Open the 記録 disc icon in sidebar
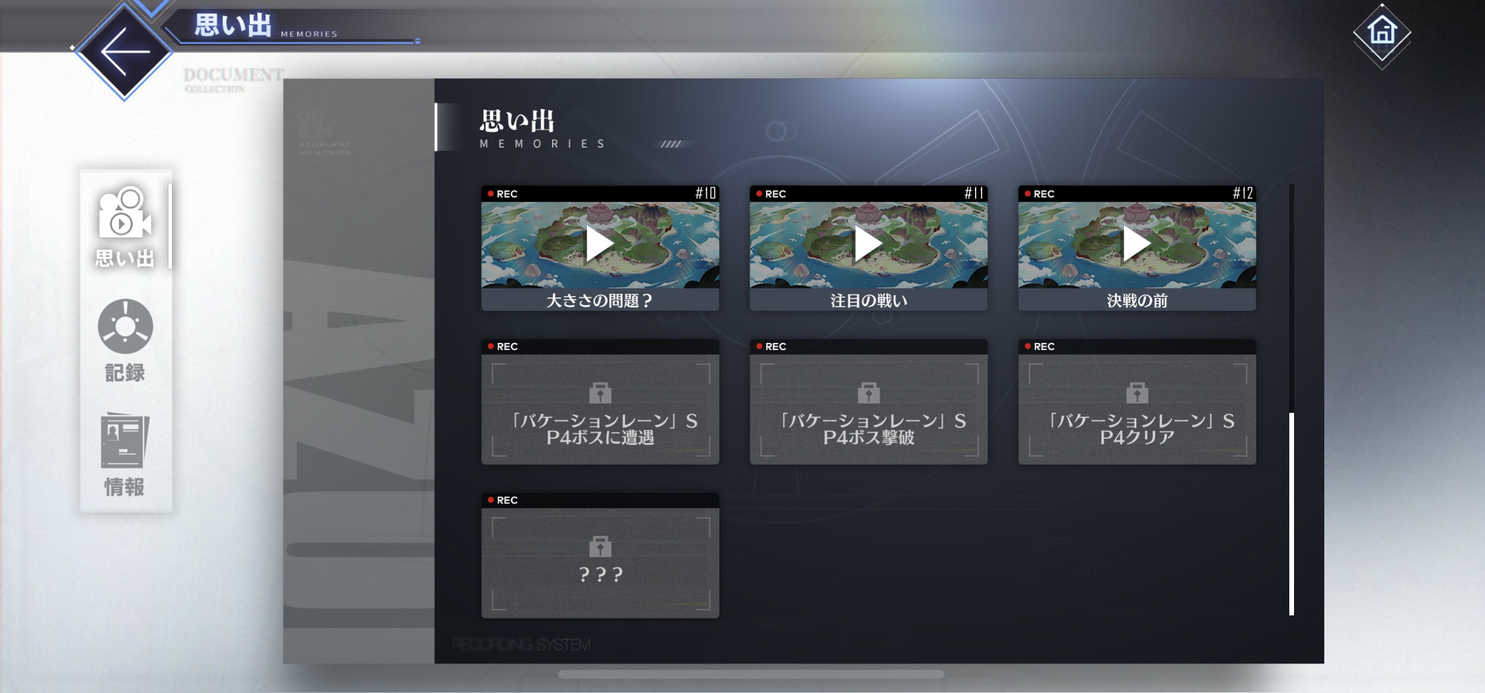The width and height of the screenshot is (1485, 693). [125, 326]
